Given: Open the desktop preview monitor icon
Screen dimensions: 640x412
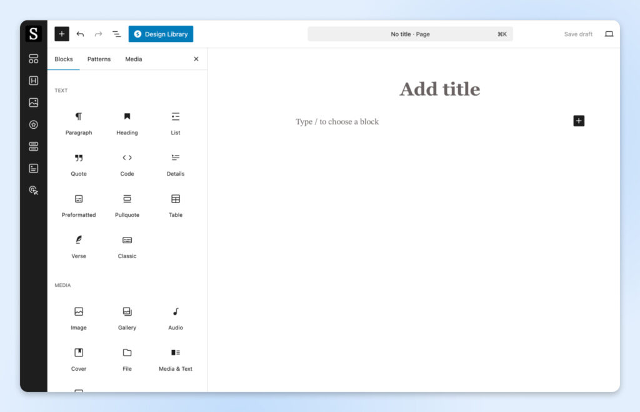Looking at the screenshot, I should 609,34.
